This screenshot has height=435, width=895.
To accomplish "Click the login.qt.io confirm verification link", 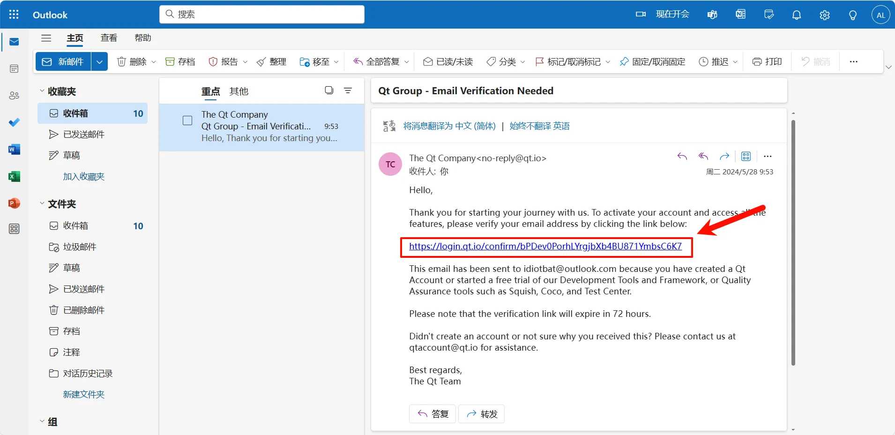I will 545,247.
